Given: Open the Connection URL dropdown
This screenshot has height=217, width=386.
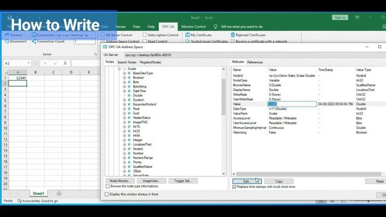Looking at the screenshot, I should point(93,35).
